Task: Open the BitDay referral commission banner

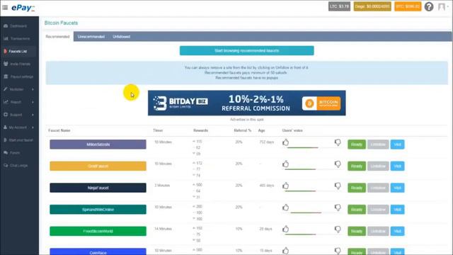Action: point(247,103)
